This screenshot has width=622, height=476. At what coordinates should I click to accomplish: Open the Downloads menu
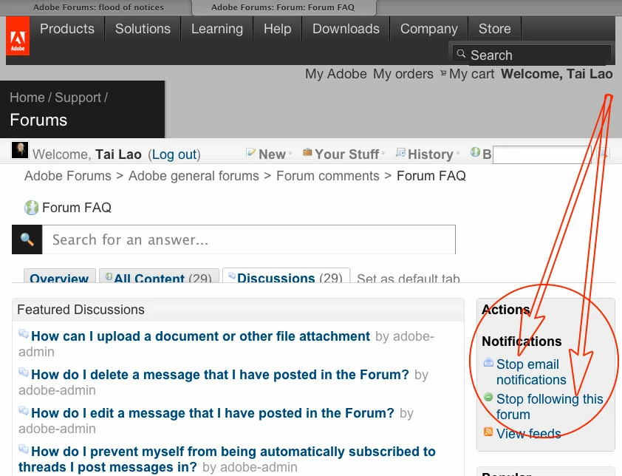pos(346,29)
